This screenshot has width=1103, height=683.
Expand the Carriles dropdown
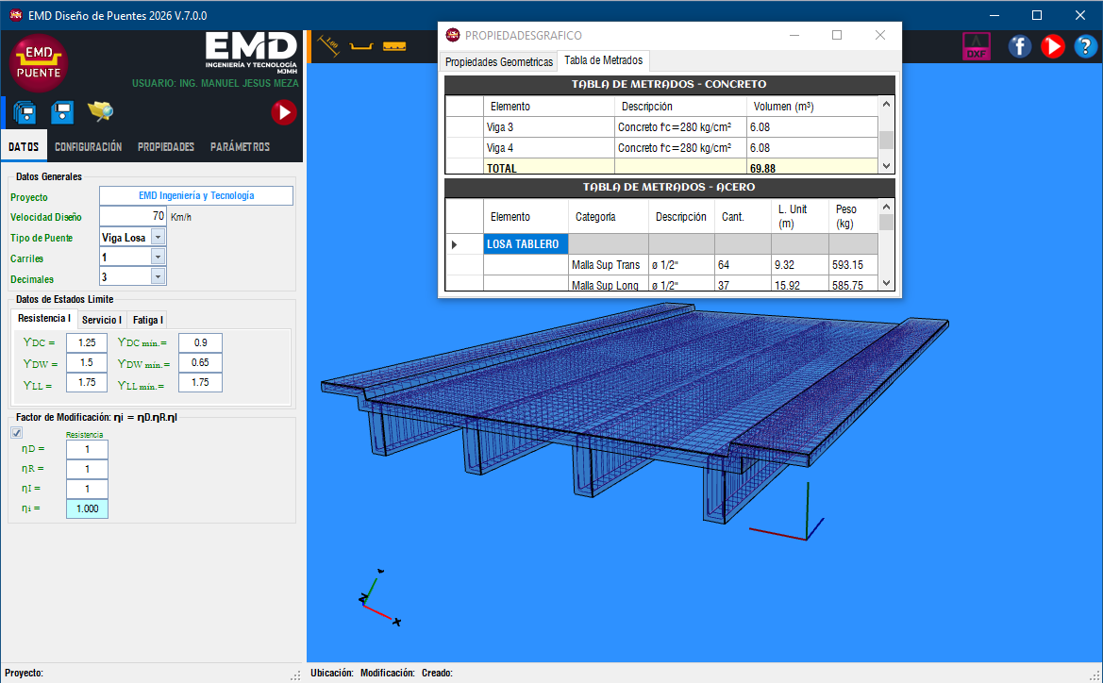[158, 258]
